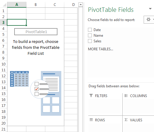Select column B header

pyautogui.click(x=36, y=4)
